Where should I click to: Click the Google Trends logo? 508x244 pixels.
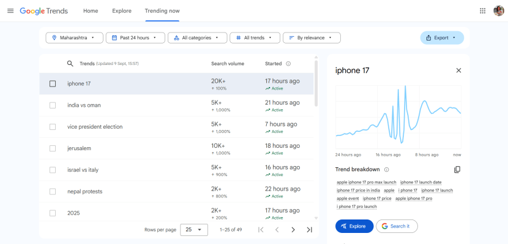point(43,10)
